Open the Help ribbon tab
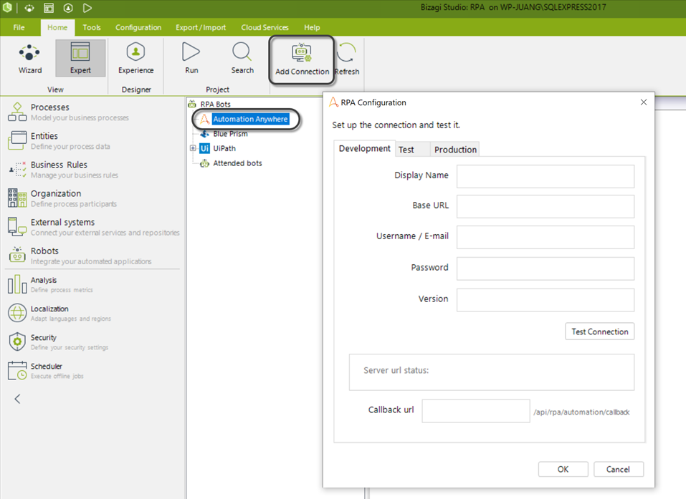 click(x=312, y=27)
